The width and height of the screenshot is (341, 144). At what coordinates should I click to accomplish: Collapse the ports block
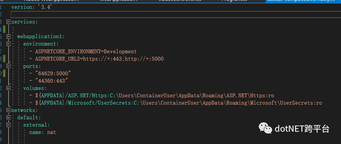pos(9,66)
